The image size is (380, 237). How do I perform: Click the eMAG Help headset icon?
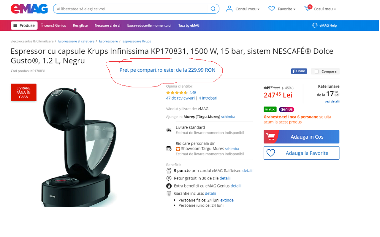click(315, 25)
